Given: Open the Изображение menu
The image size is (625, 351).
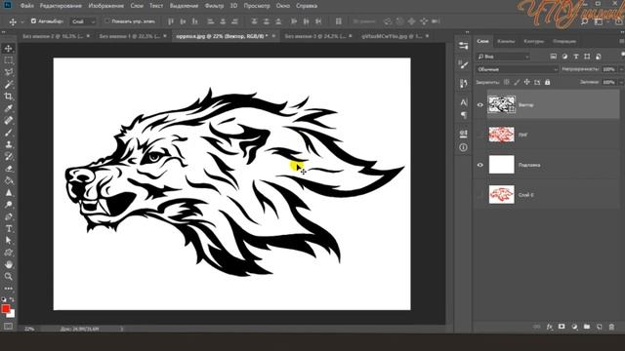Looking at the screenshot, I should point(106,6).
